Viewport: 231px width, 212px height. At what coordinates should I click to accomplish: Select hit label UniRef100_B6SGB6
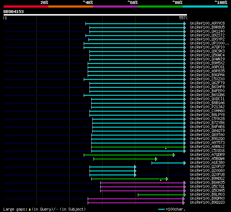[207, 95]
